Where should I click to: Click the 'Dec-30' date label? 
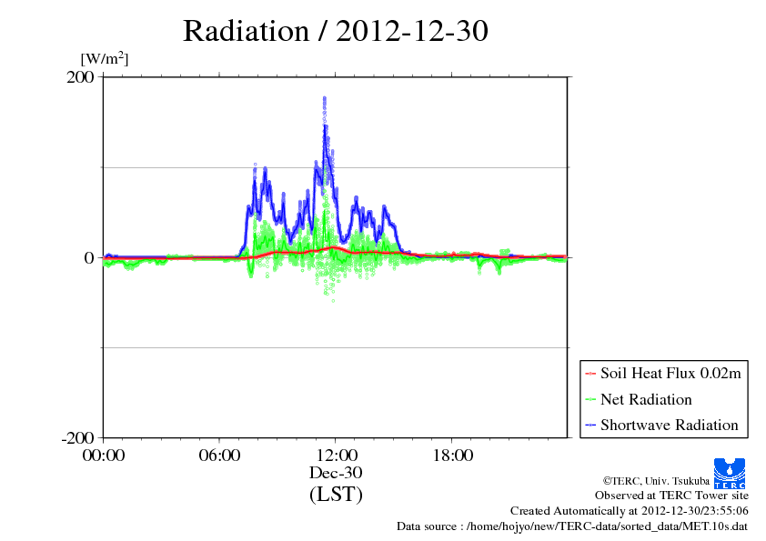point(336,473)
